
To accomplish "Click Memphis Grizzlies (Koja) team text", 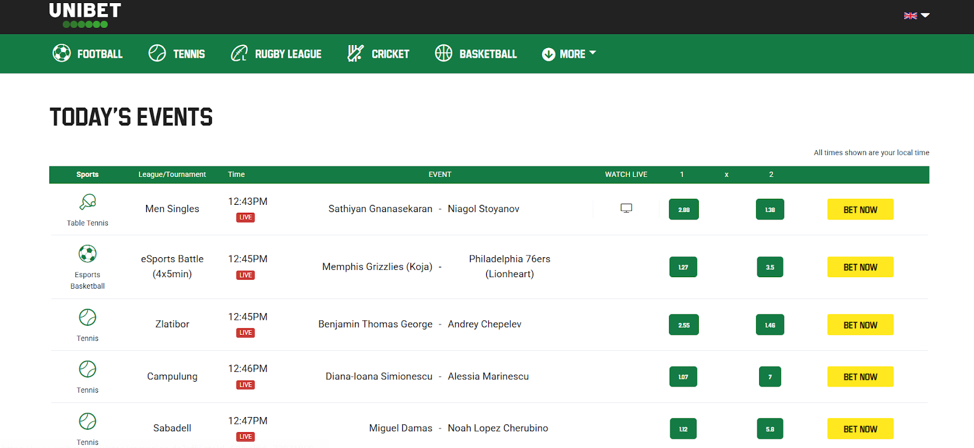I will click(x=377, y=266).
